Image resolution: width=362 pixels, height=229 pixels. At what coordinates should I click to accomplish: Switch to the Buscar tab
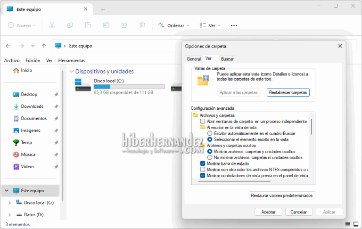point(227,59)
